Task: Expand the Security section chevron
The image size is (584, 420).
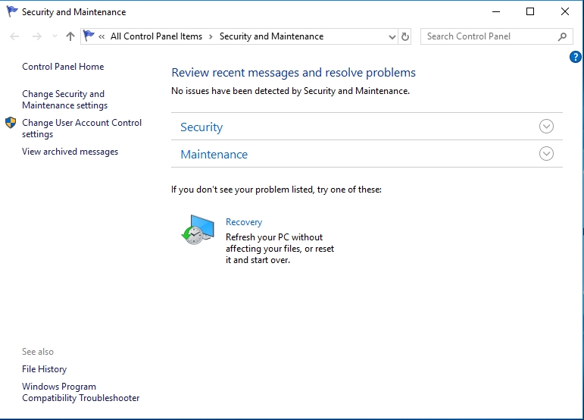Action: (x=546, y=127)
